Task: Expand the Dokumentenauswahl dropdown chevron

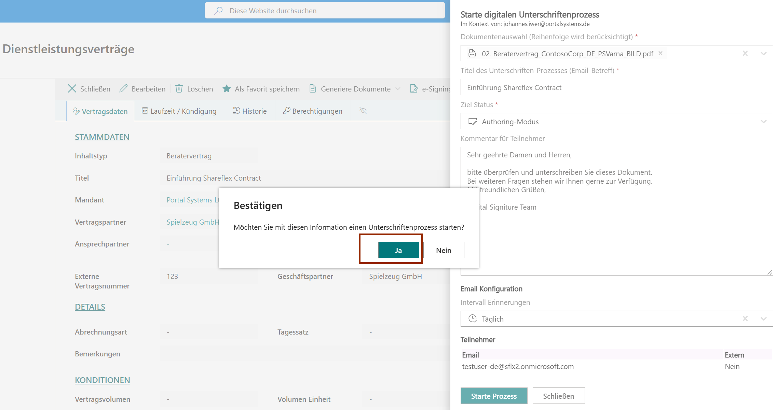Action: (763, 53)
